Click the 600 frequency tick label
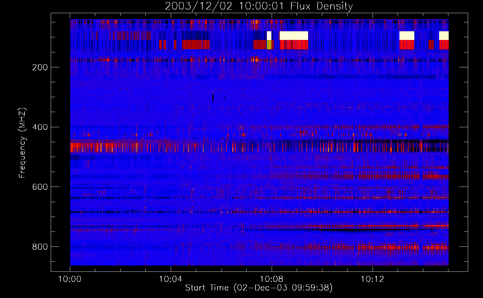This screenshot has height=298, width=483. (40, 187)
